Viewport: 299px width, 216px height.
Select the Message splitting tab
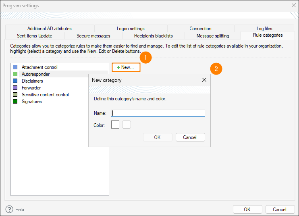click(x=212, y=36)
